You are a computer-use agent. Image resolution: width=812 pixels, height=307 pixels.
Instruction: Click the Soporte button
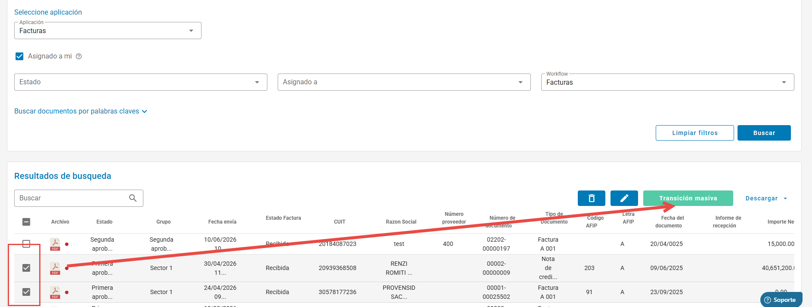(781, 300)
